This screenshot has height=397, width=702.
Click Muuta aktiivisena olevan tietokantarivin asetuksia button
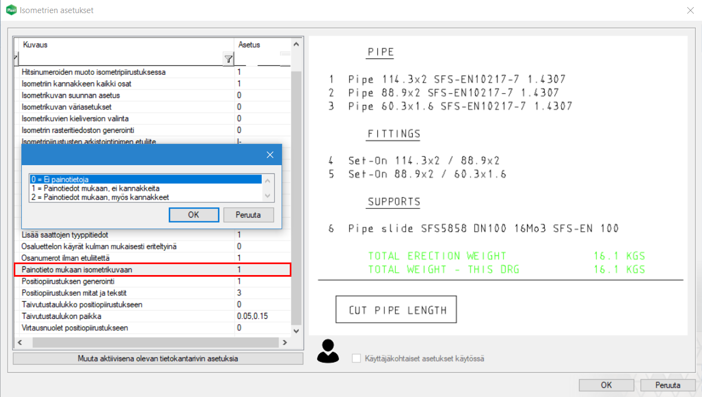click(158, 359)
